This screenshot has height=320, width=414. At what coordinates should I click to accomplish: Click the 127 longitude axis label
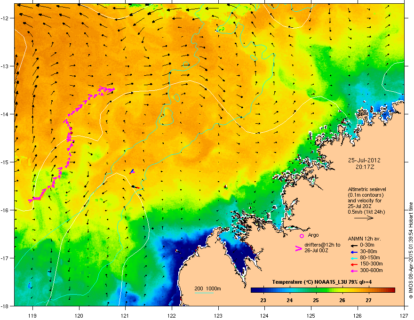(404, 316)
